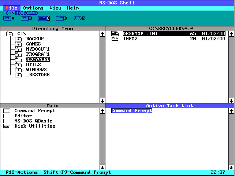The width and height of the screenshot is (235, 176).
Task: Click the INFO2 file icon
Action: coord(115,39)
